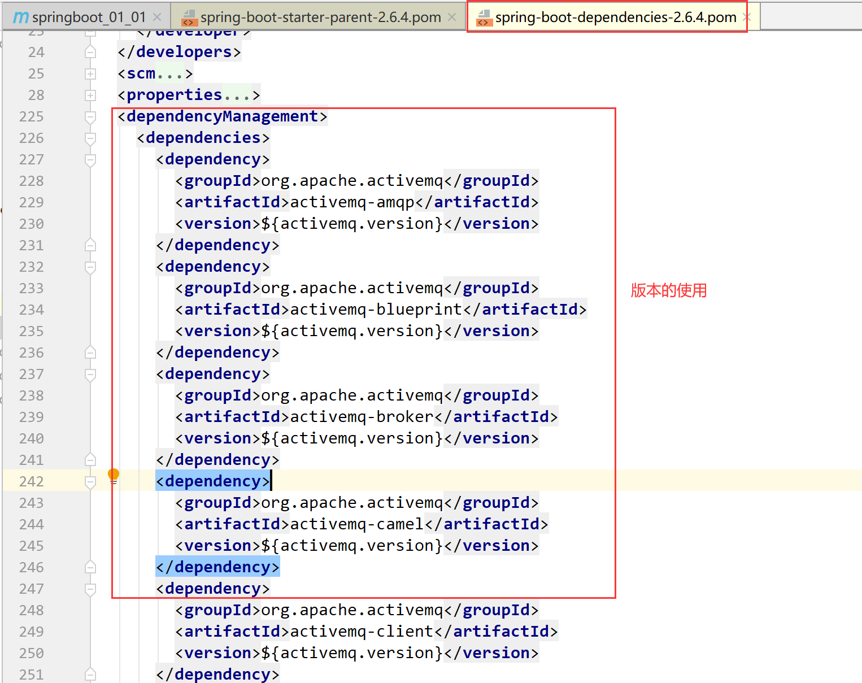Click artifactId value activemq-broker
The image size is (862, 683).
362,417
